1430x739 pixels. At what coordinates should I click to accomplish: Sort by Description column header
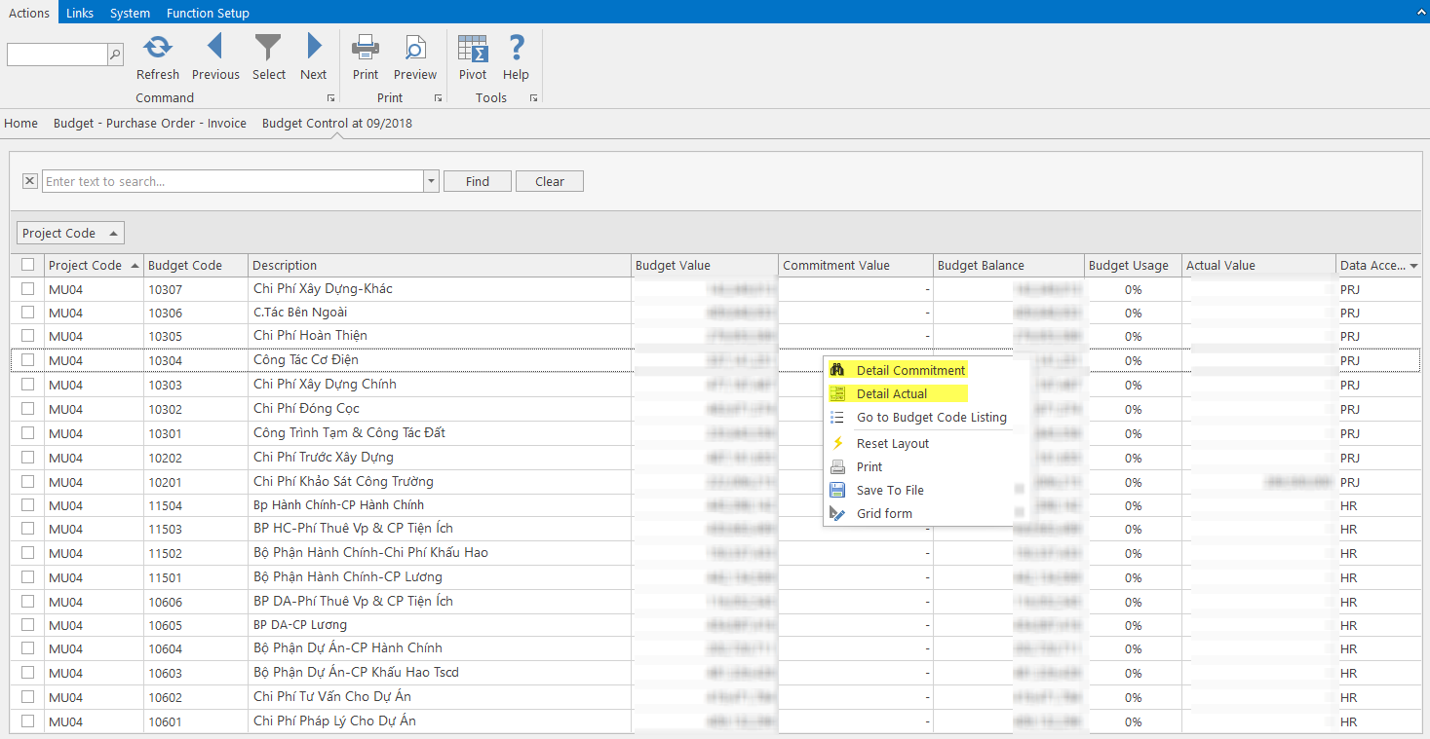[x=440, y=265]
